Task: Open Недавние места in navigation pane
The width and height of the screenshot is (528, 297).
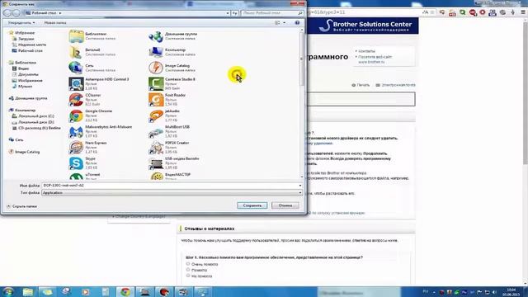Action: pos(30,45)
